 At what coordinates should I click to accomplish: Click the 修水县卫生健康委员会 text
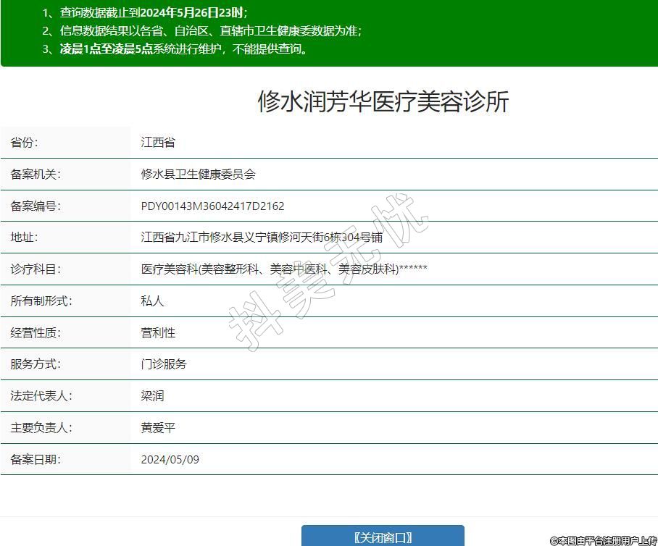click(x=198, y=175)
